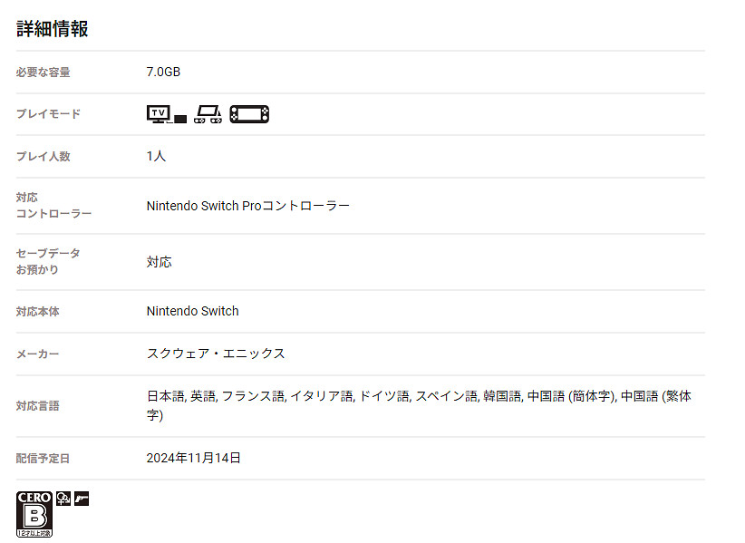This screenshot has height=543, width=745.
Task: Click the 配信予定日 row label
Action: click(x=43, y=459)
